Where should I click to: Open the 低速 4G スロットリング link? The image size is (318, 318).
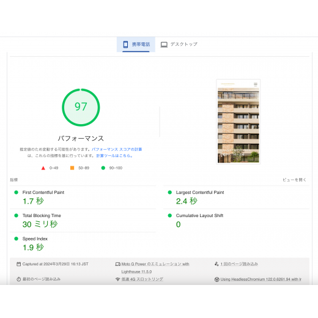142,279
